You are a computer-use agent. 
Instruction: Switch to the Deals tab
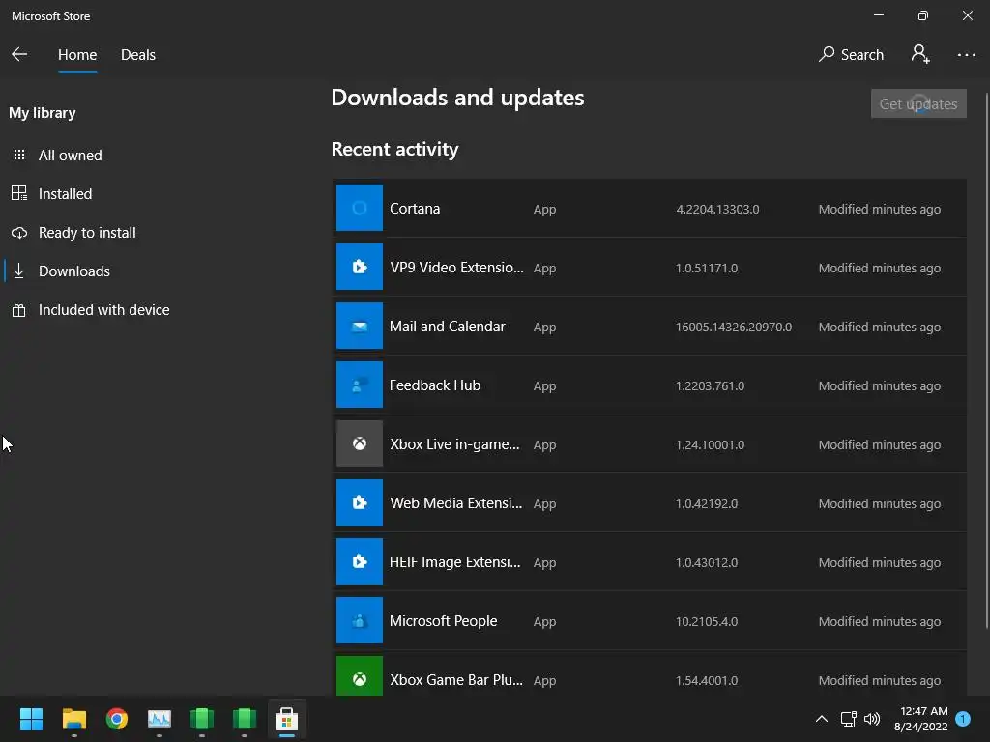138,55
